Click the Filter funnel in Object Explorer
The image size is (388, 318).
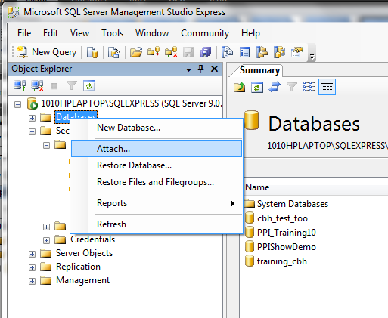pos(72,86)
